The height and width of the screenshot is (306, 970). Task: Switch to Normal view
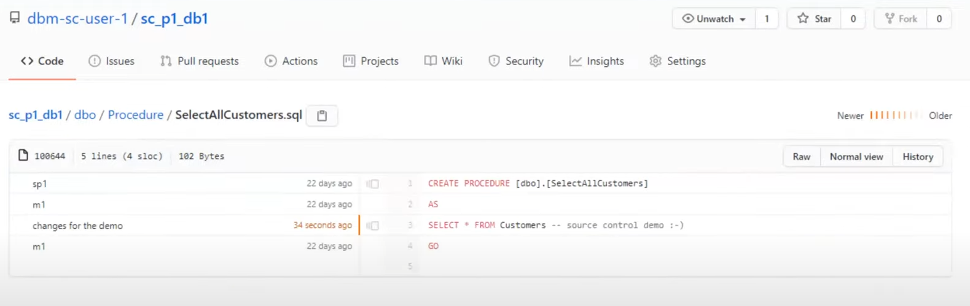[856, 157]
